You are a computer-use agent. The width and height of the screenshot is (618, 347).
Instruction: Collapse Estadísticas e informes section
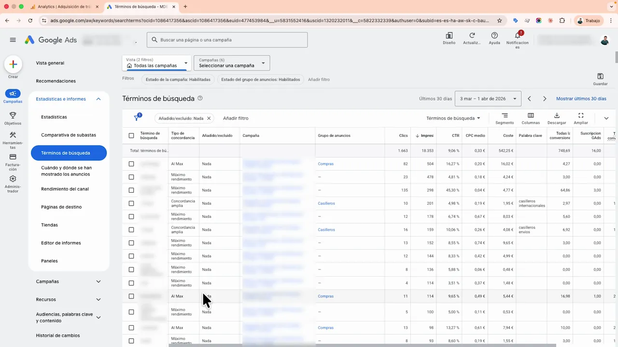98,99
